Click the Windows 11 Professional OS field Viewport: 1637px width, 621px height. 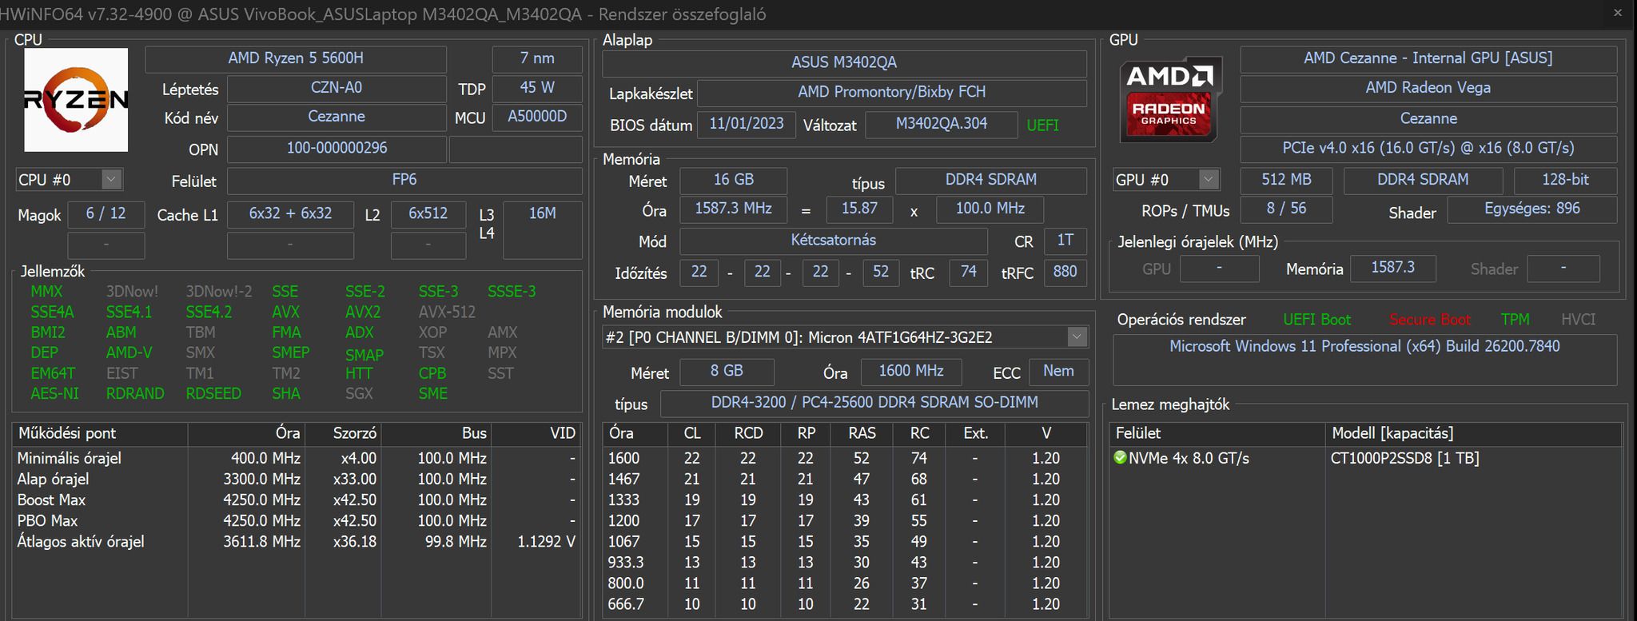[1364, 346]
